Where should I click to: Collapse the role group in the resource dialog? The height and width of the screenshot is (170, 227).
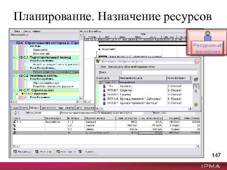click(97, 82)
